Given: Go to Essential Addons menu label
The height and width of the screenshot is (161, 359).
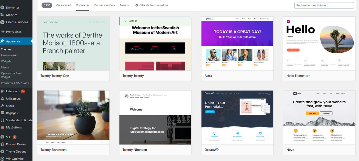Looking at the screenshot, I should coord(17,22).
